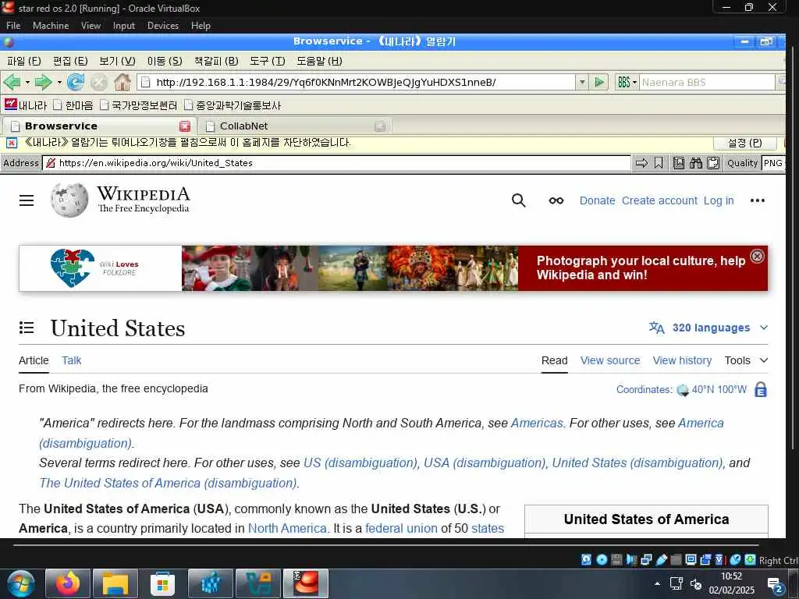Click the popup blocked icon in yellow infobar
Viewport: 799px width, 599px height.
(x=12, y=144)
